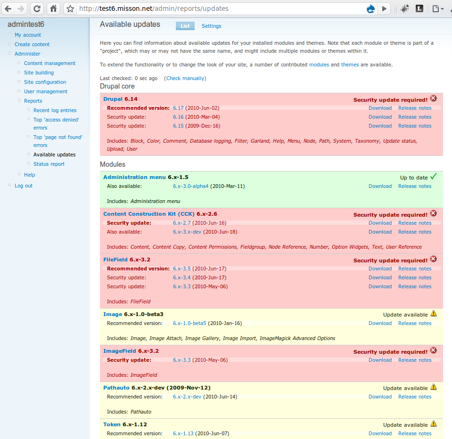Open My account in sidebar
This screenshot has width=452, height=439.
pos(28,35)
